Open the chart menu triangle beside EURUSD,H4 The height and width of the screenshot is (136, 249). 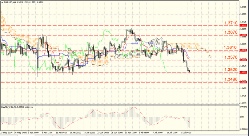2,3
